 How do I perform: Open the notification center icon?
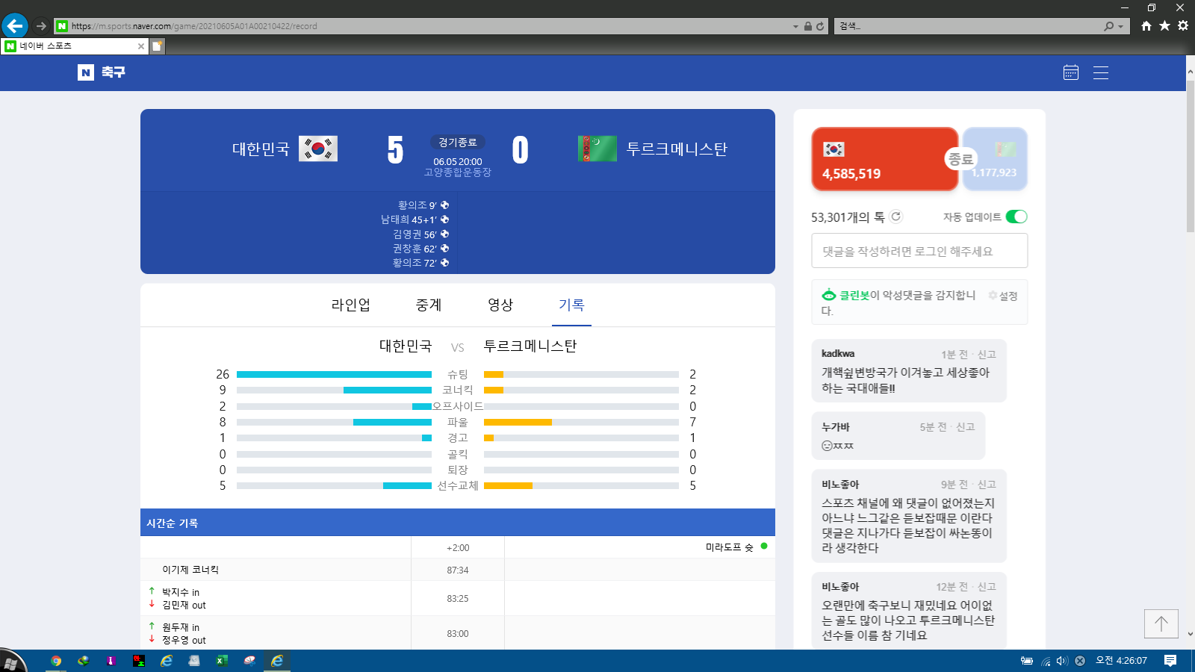(x=1170, y=661)
